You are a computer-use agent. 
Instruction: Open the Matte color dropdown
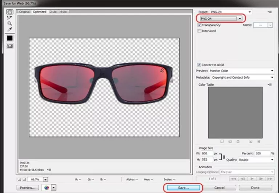[263, 25]
